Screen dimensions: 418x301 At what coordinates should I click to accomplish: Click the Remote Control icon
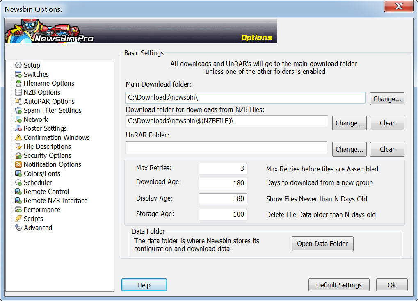tap(18, 192)
